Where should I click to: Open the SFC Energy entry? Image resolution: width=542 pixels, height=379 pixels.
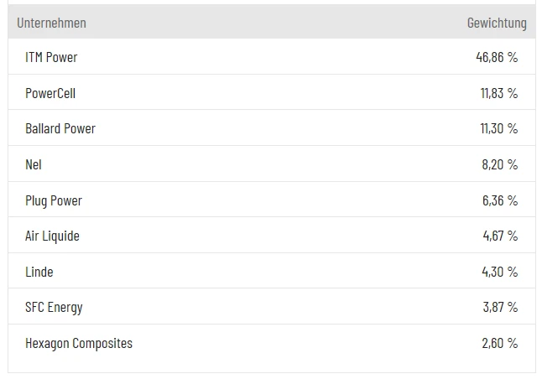coord(54,307)
